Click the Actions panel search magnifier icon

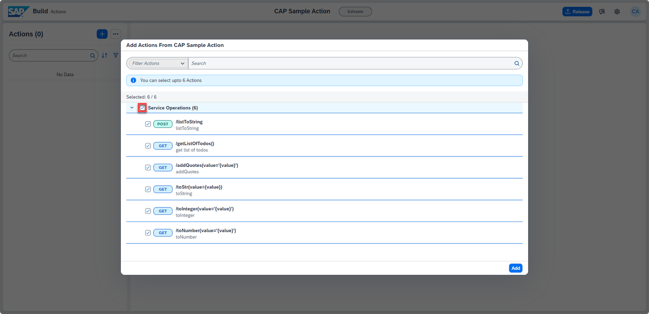92,55
